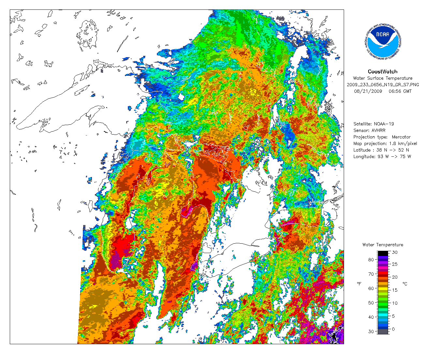Click the CoastWatch title text
The width and height of the screenshot is (422, 354).
383,72
